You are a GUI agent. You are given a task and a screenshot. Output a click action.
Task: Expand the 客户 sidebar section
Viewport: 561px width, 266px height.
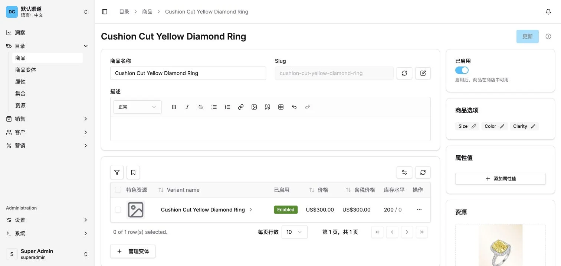(x=47, y=132)
